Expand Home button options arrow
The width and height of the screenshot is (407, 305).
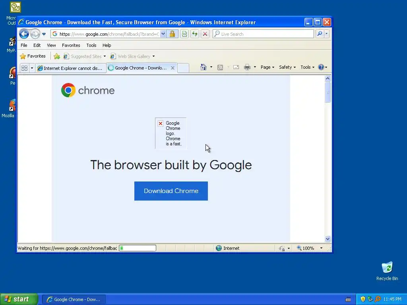(x=211, y=67)
